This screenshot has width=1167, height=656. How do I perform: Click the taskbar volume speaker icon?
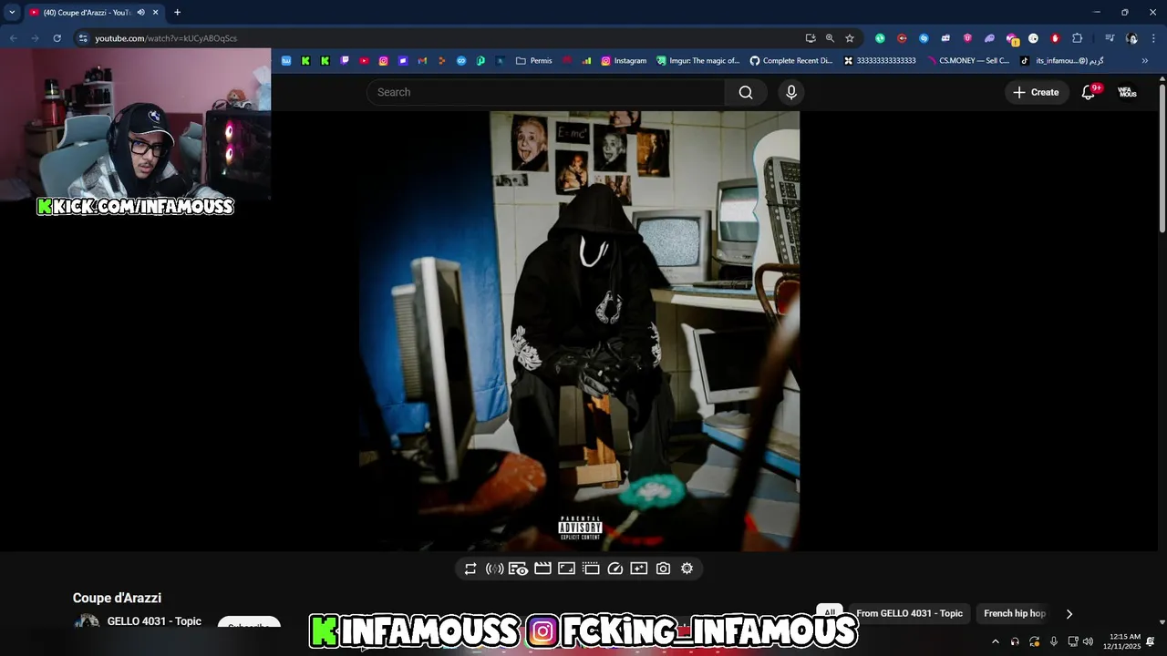click(1088, 641)
